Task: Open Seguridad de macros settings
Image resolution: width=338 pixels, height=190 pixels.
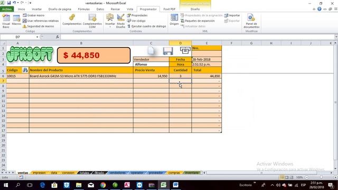Action: (38, 26)
